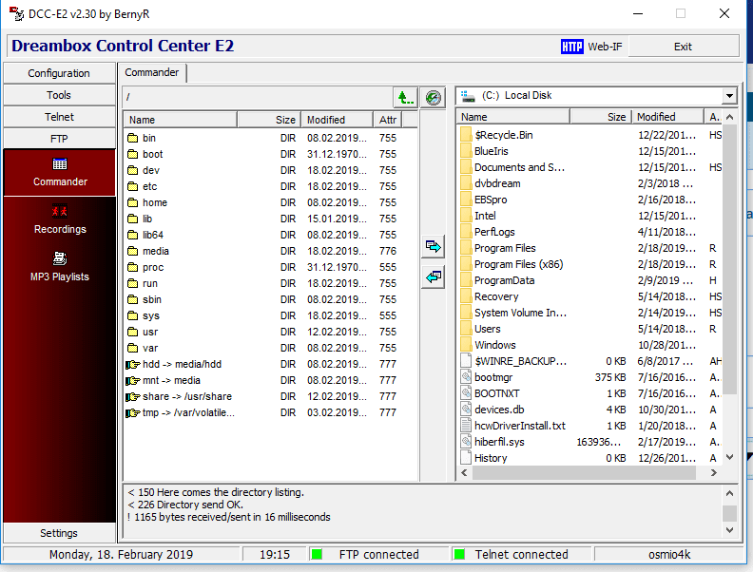Select 'Recovery' folder in local list
Image resolution: width=753 pixels, height=572 pixels.
click(x=590, y=296)
